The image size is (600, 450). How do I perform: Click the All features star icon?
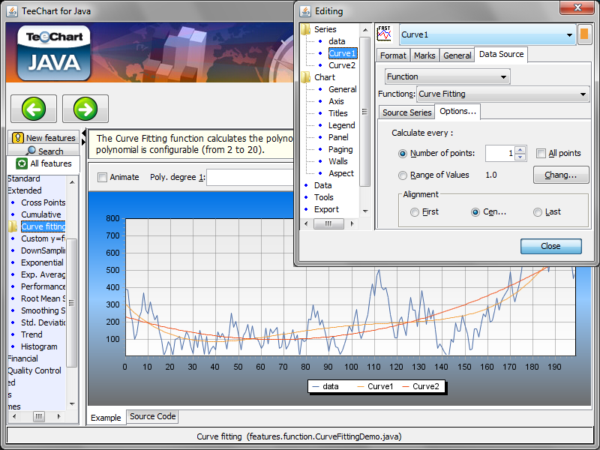[x=22, y=163]
